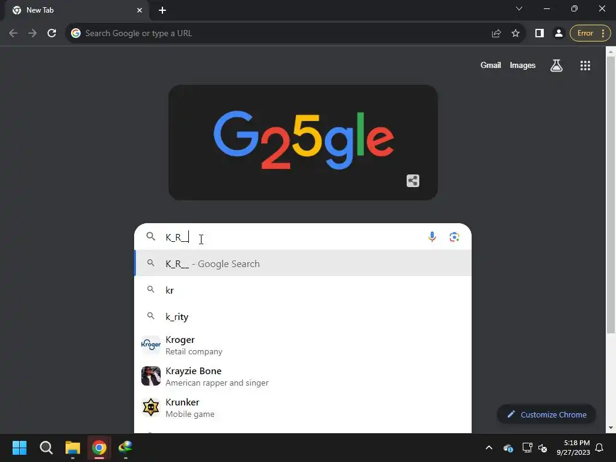Viewport: 616px width, 462px height.
Task: Open a new tab with plus button
Action: pyautogui.click(x=162, y=10)
